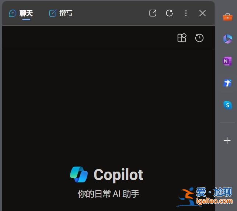Close the Copilot sidebar pane
This screenshot has width=237, height=211.
[x=203, y=13]
